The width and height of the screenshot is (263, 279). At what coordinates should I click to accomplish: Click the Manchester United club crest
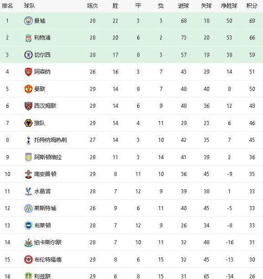coord(28,89)
